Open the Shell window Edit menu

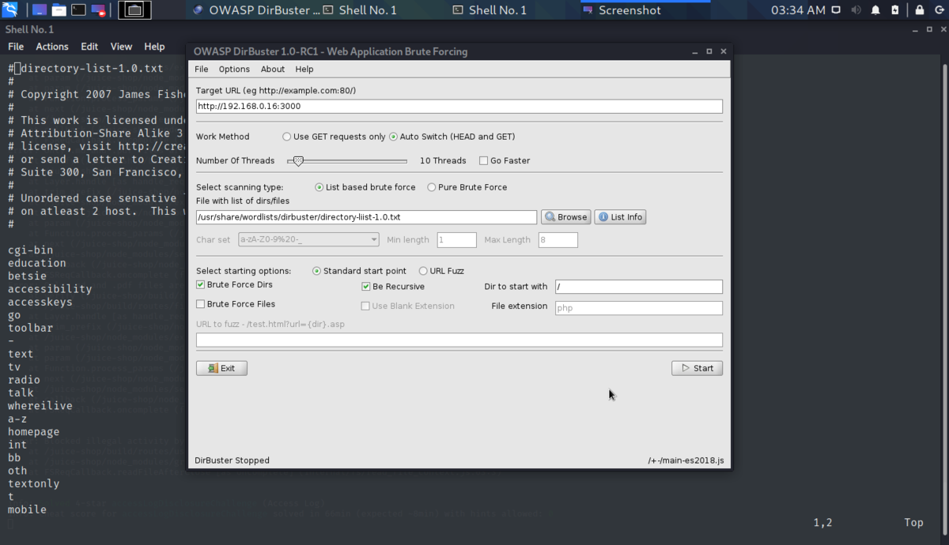coord(89,47)
